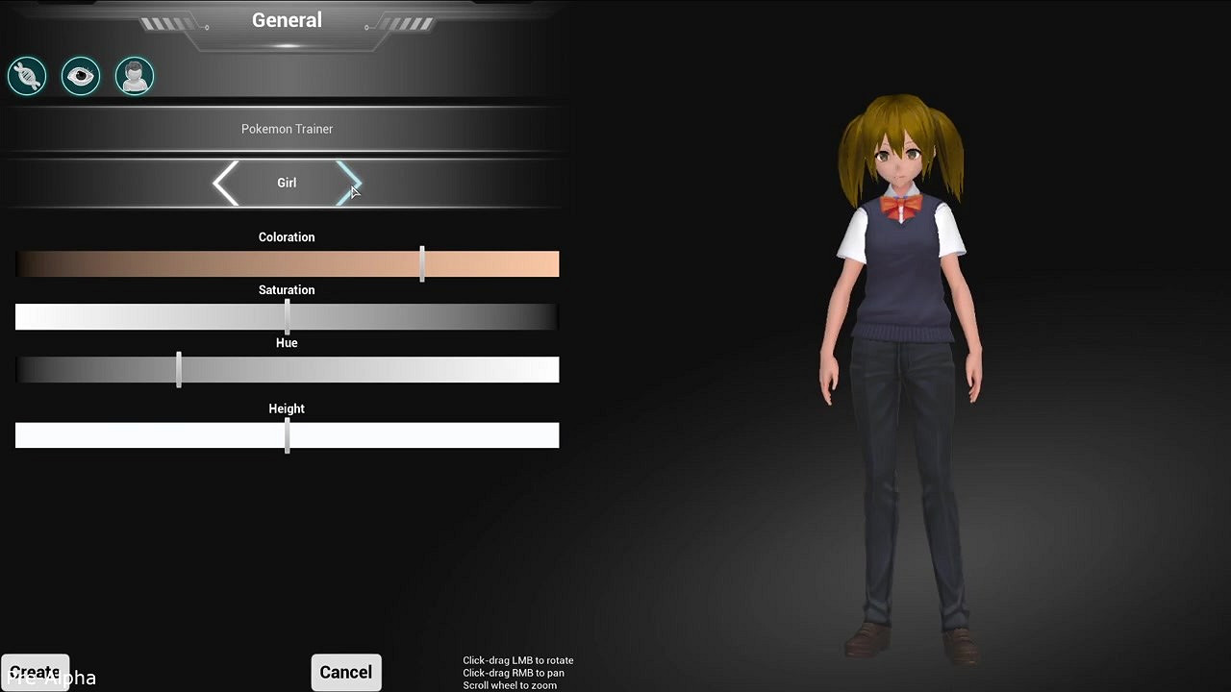Open the person hair category icon
This screenshot has height=692, width=1231.
click(135, 76)
